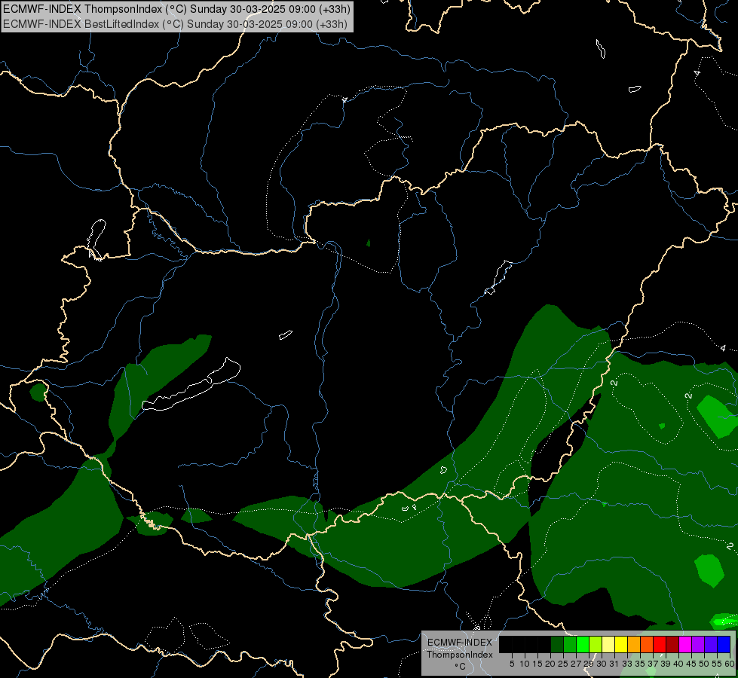The height and width of the screenshot is (678, 738).
Task: Click legend tick value 10
Action: pos(525,664)
